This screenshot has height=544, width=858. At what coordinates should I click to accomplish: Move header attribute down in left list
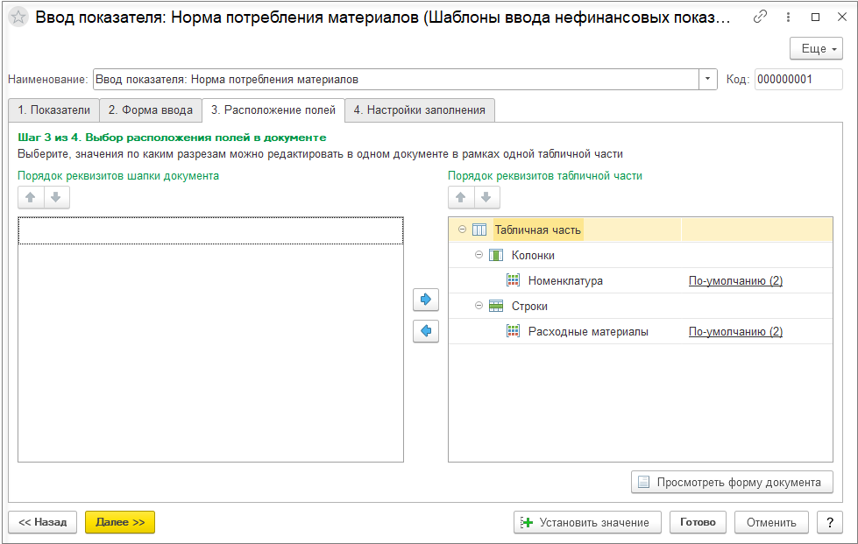click(x=56, y=197)
